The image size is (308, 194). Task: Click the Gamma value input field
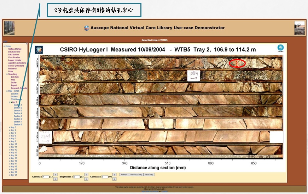[46, 177]
